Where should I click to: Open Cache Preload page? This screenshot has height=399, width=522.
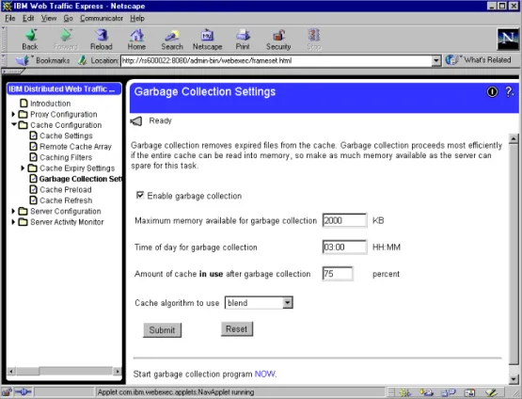pos(65,189)
